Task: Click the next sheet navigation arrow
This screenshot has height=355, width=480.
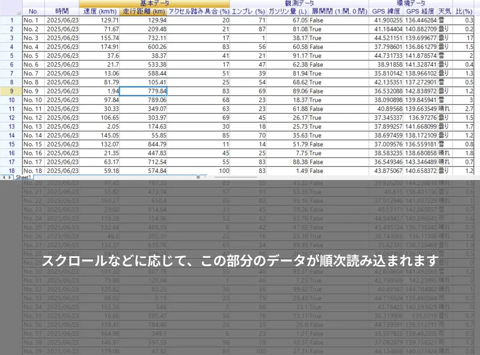Action: pyautogui.click(x=9, y=177)
